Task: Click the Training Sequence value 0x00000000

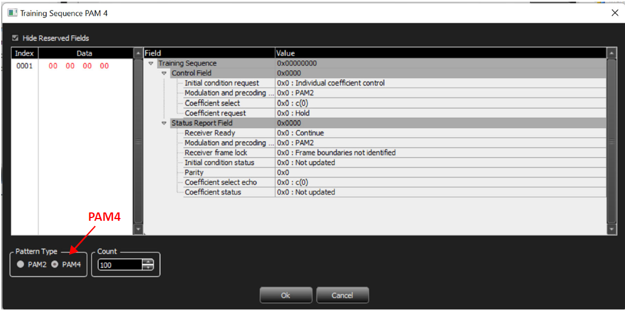Action: coord(297,63)
